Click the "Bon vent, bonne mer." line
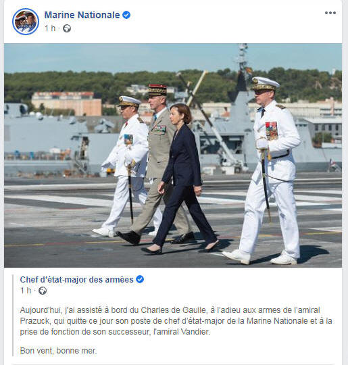This screenshot has height=365, width=348. tap(58, 350)
